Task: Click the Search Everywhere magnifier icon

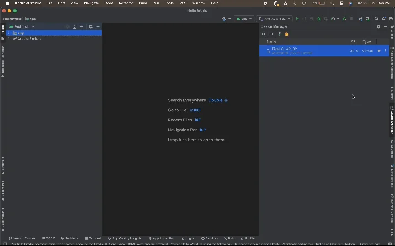Action: pyautogui.click(x=376, y=19)
